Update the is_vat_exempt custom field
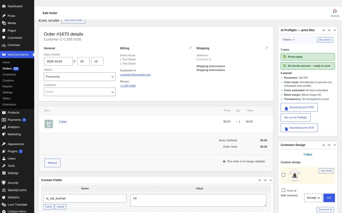342x213 pixels. [60, 207]
